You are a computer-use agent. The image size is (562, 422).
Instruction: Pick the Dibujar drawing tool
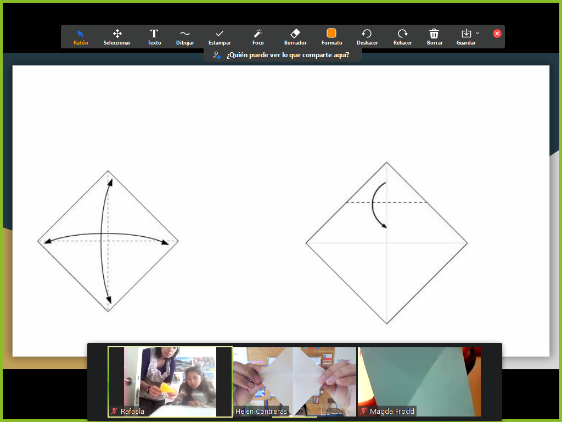(185, 36)
